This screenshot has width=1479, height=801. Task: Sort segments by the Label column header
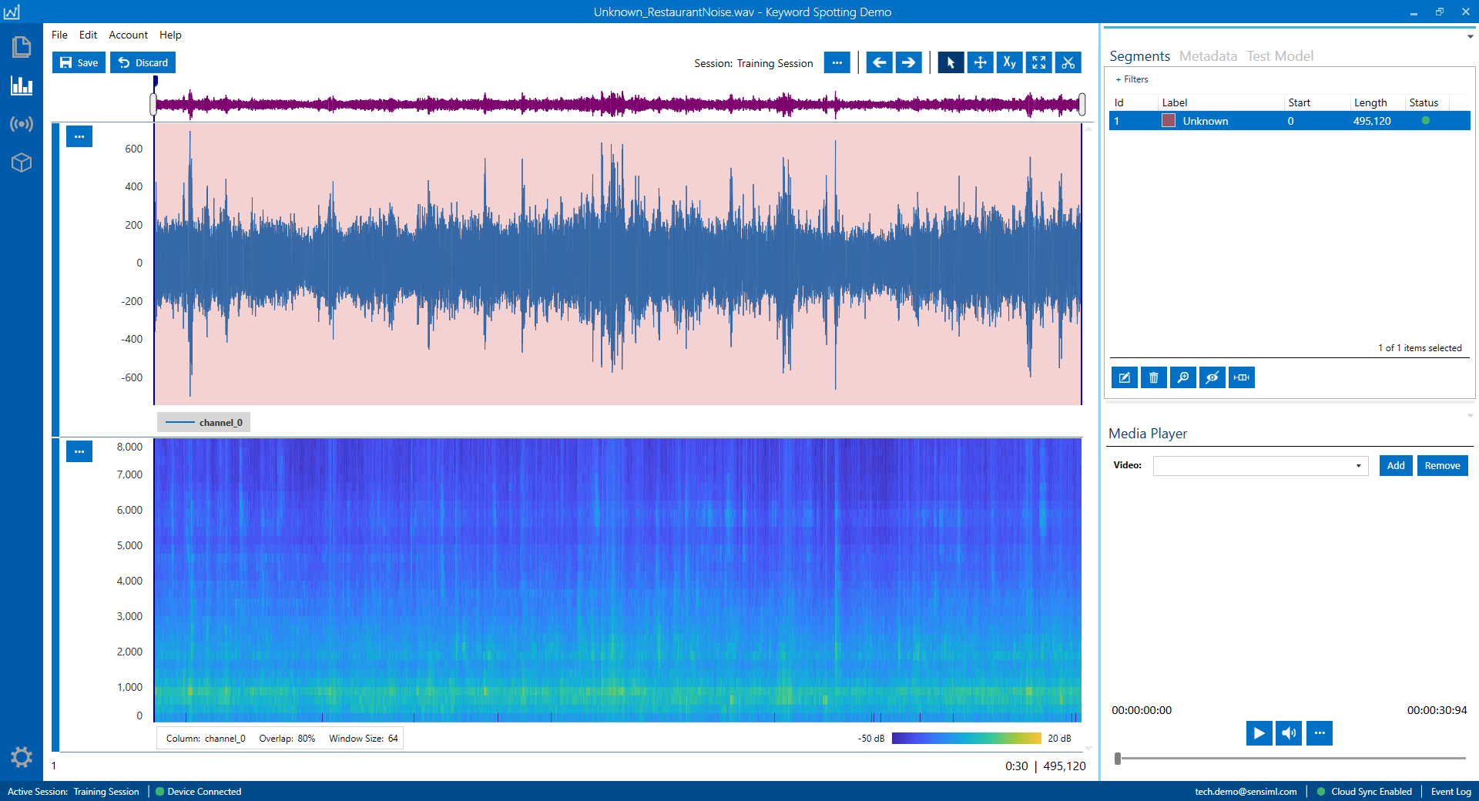(x=1221, y=102)
